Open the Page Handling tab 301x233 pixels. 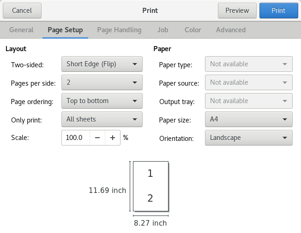click(x=119, y=30)
